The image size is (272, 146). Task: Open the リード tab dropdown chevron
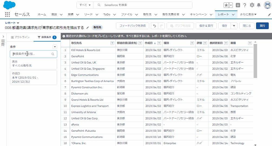97,15
